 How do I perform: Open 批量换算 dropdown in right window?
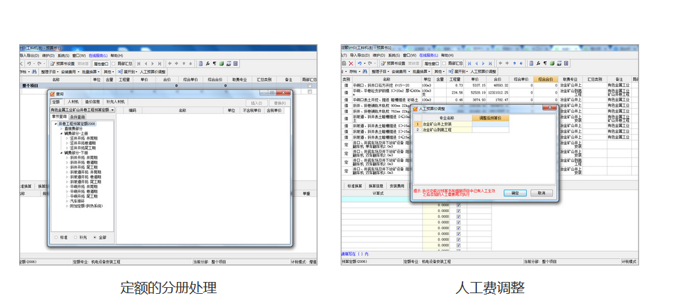[422, 72]
